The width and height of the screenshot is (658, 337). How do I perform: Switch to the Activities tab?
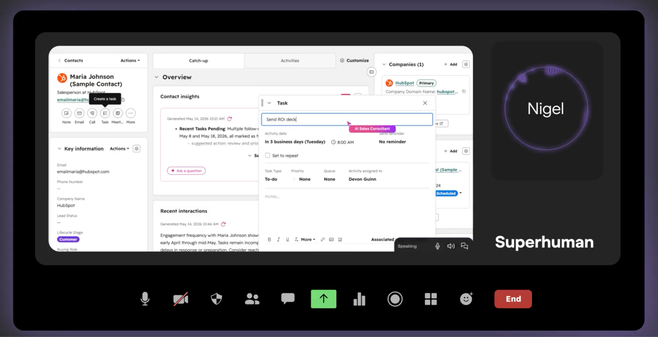point(290,61)
